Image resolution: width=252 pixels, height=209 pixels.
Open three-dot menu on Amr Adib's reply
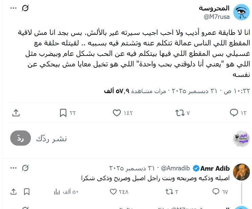click(x=13, y=168)
